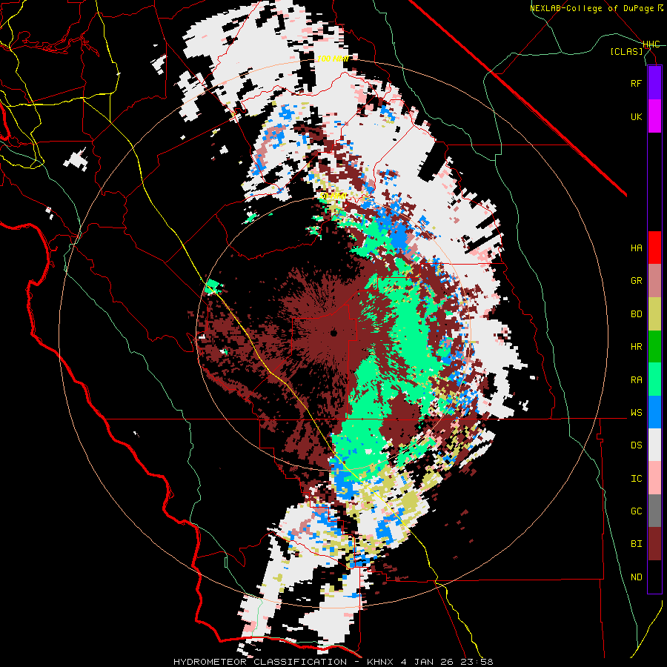Click the HA legend label
Viewport: 667px width, 667px height.
click(636, 248)
